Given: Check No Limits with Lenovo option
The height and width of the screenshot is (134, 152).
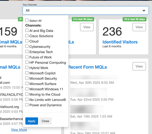Looking at the screenshot, I should [x=27, y=99].
